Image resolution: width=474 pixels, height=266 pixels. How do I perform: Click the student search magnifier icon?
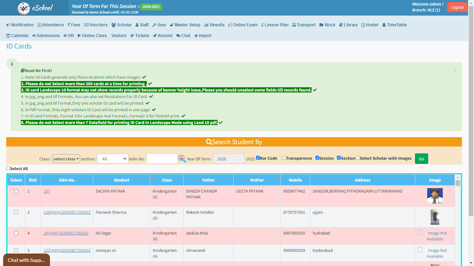tap(182, 159)
